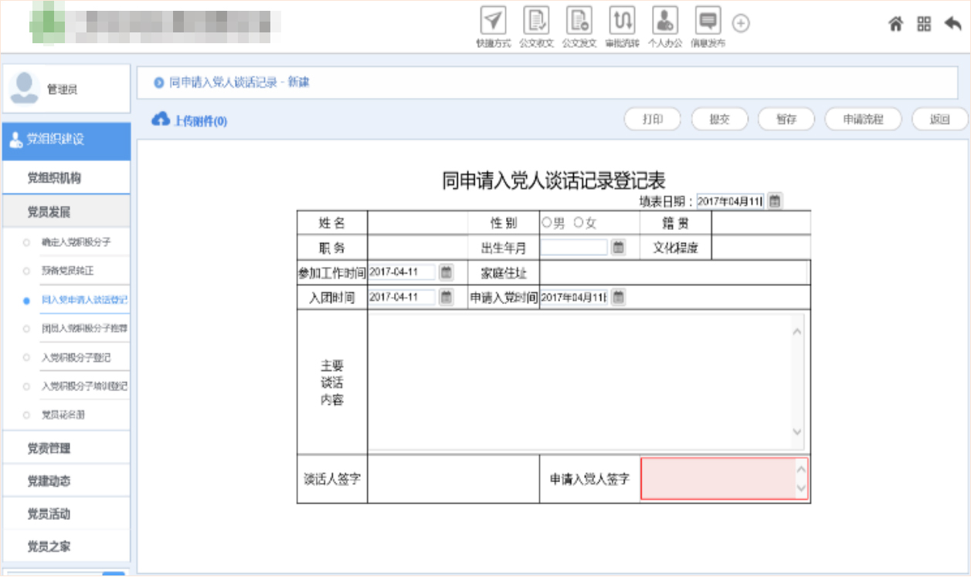Viewport: 971px width, 577px height.
Task: Go to home page via house icon
Action: point(896,24)
